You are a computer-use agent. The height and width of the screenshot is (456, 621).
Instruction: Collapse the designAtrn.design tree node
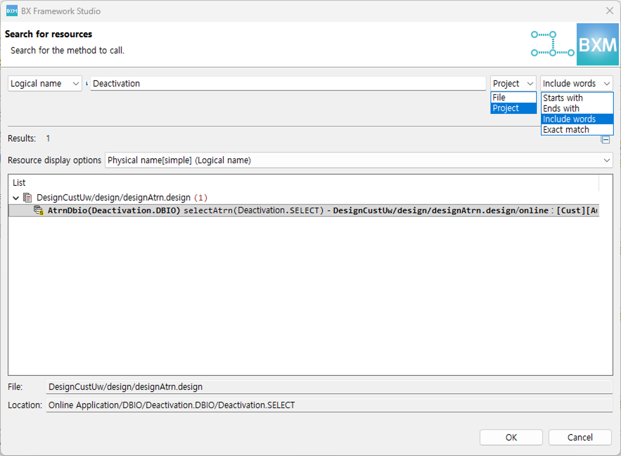tap(16, 198)
